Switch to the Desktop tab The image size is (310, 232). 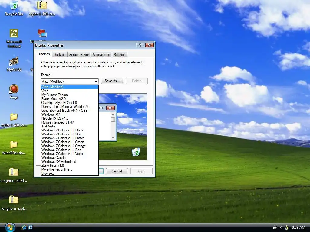click(60, 55)
